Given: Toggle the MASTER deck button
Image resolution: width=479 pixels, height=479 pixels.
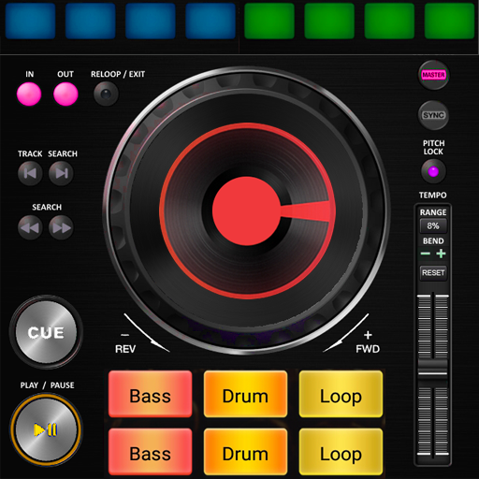Looking at the screenshot, I should click(433, 75).
